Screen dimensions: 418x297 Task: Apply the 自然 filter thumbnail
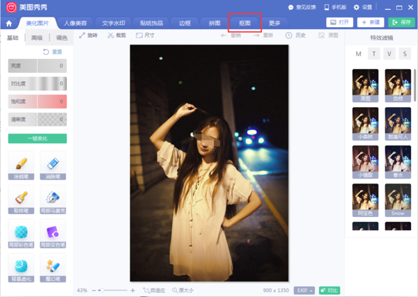[398, 86]
